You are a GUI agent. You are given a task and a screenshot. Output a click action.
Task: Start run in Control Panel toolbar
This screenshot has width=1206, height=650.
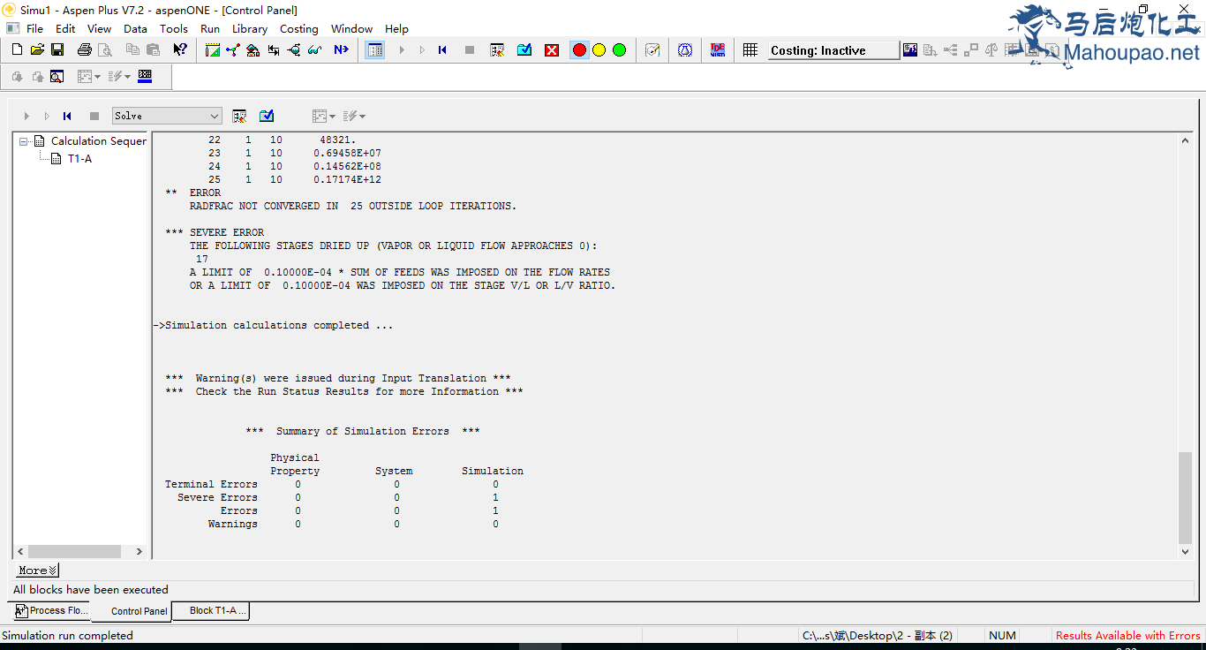pyautogui.click(x=26, y=116)
